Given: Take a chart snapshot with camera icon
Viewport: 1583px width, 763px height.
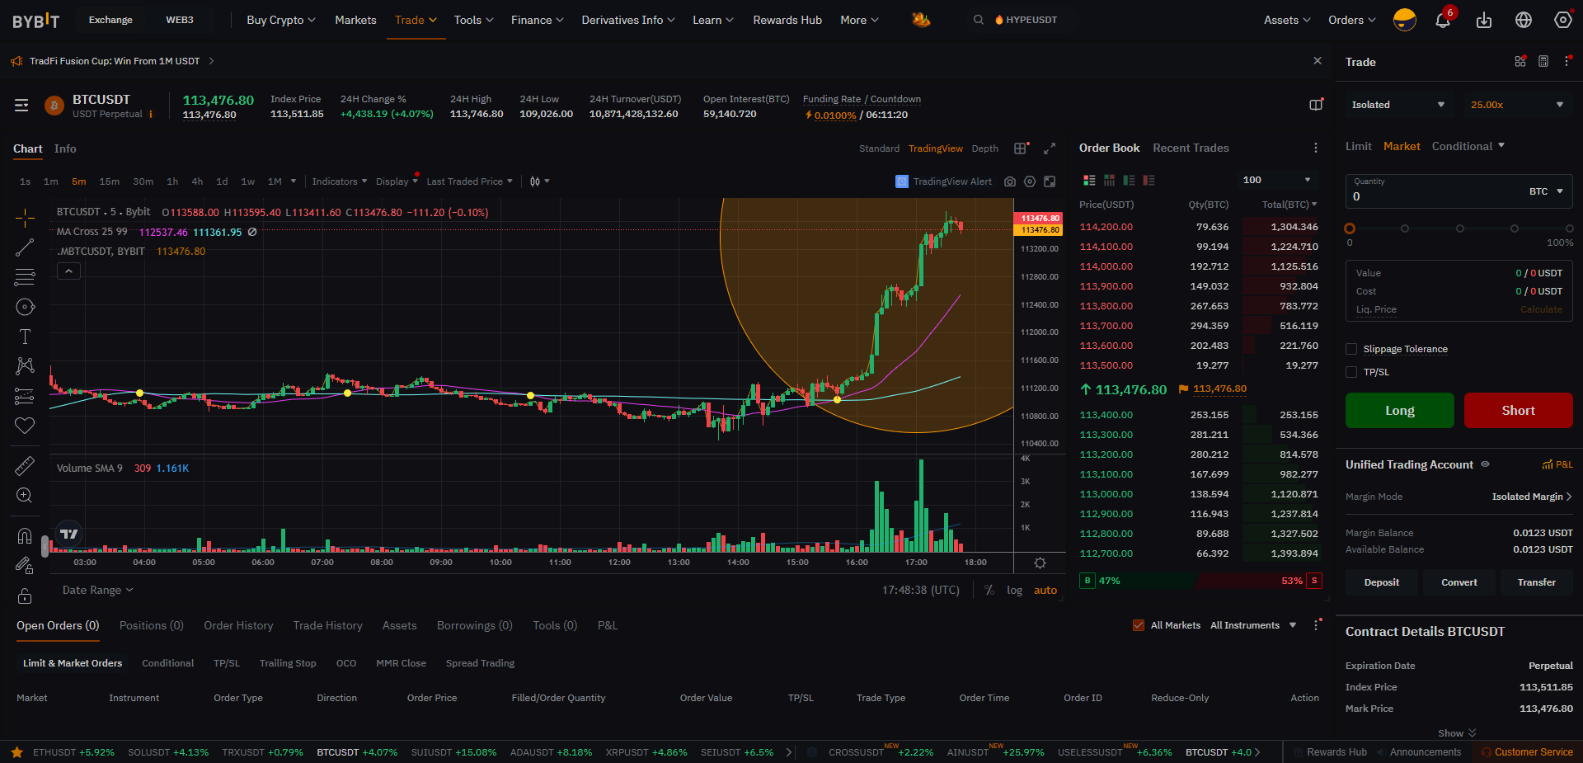Looking at the screenshot, I should 1010,181.
